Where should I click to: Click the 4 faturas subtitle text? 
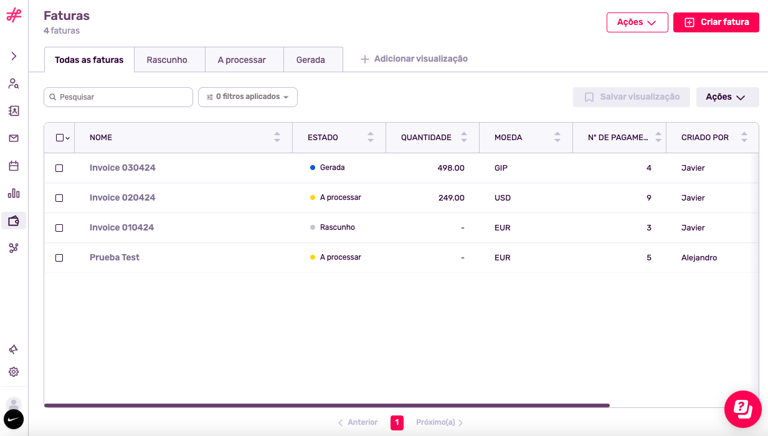click(62, 31)
